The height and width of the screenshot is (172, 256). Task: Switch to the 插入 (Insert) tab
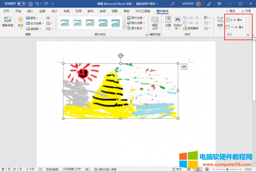click(x=30, y=11)
